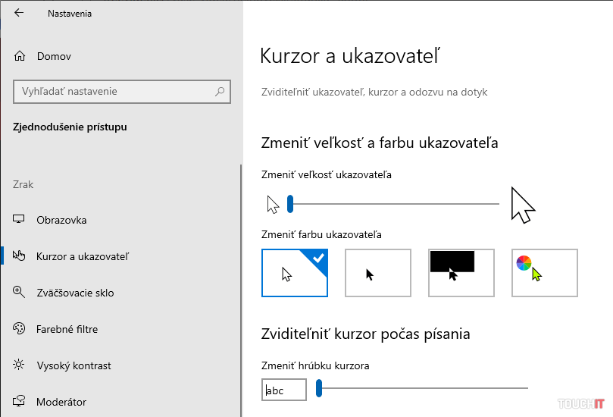This screenshot has width=613, height=417.
Task: Click the pointer size slider handle
Action: pyautogui.click(x=290, y=204)
